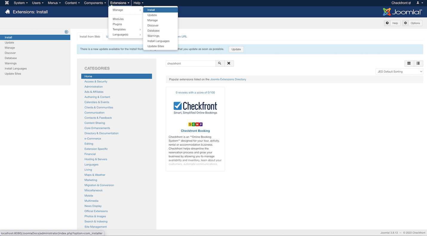Open the Site Management category

pos(96,227)
